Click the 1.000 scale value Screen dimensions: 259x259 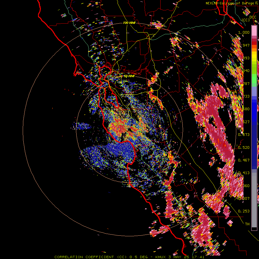pos(244,32)
